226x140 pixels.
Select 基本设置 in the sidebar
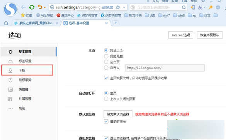[29, 52]
